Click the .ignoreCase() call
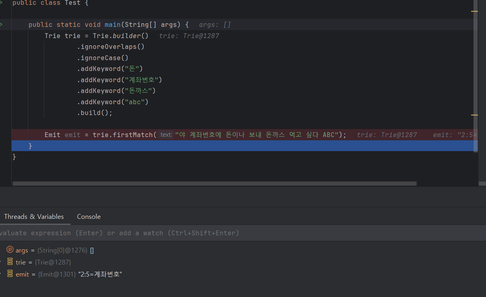This screenshot has width=486, height=297. [x=103, y=58]
